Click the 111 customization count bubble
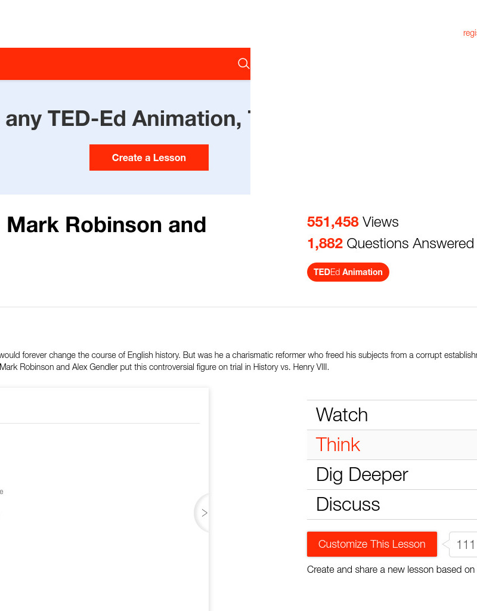 click(x=464, y=544)
